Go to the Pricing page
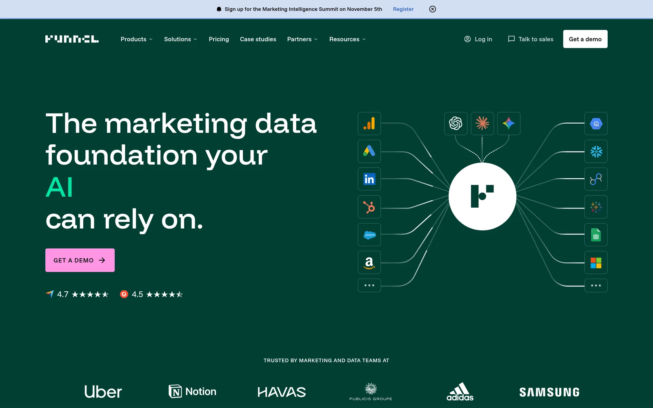Image resolution: width=653 pixels, height=408 pixels. tap(219, 39)
